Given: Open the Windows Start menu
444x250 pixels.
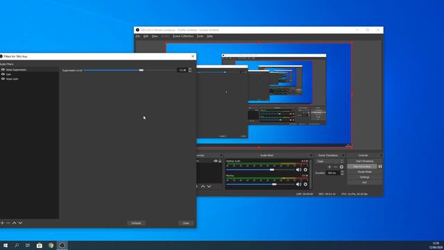Looking at the screenshot, I should click(x=6, y=245).
